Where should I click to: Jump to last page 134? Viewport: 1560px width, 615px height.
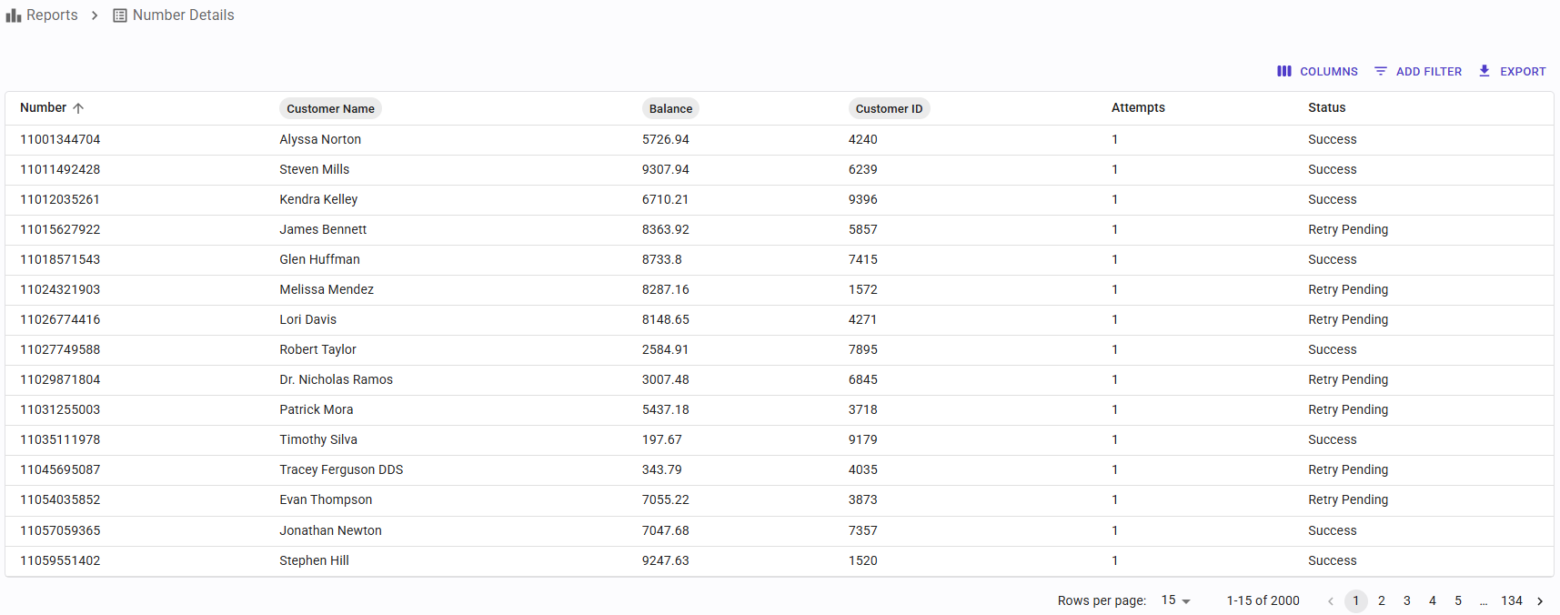(x=1512, y=601)
